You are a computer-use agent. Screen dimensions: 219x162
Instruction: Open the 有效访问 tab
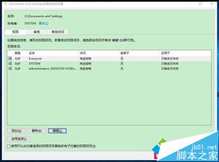[58, 32]
